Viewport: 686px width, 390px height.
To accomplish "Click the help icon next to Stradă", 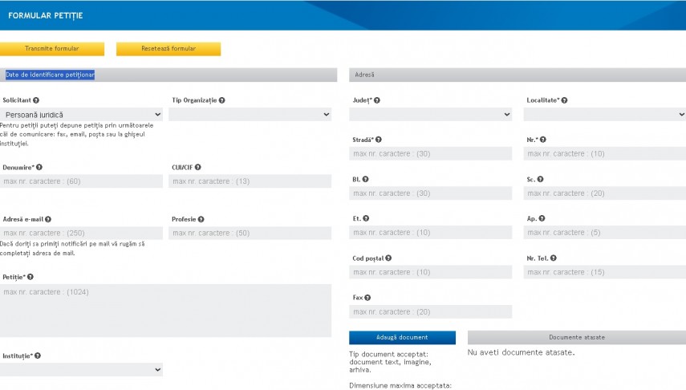I will click(379, 140).
